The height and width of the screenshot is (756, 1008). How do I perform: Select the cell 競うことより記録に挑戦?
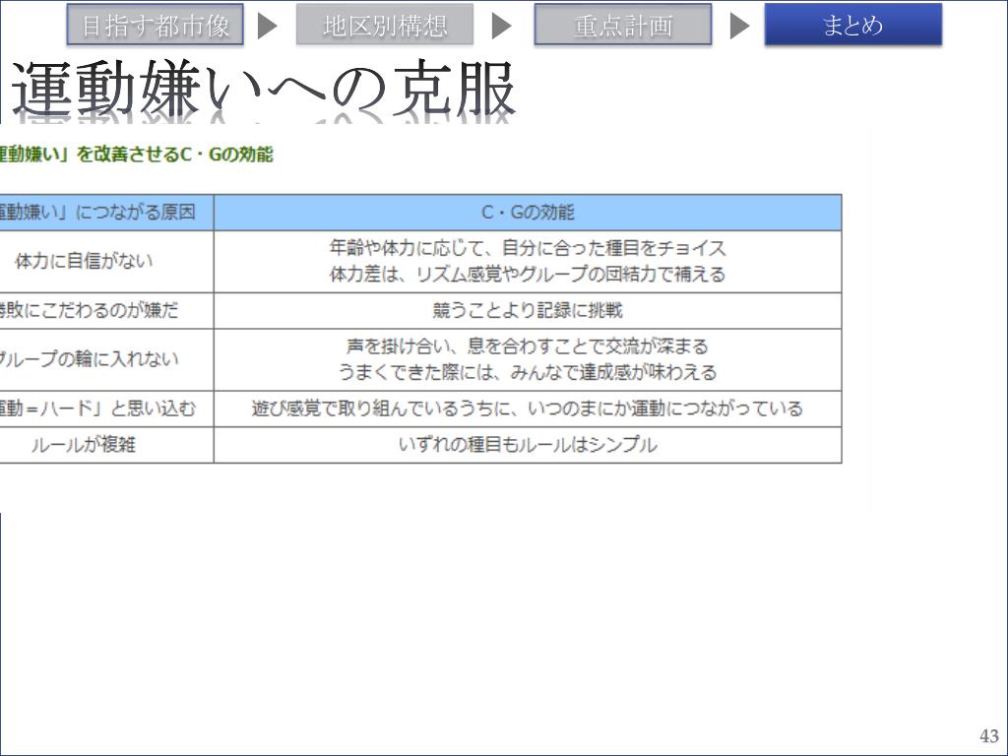(528, 311)
